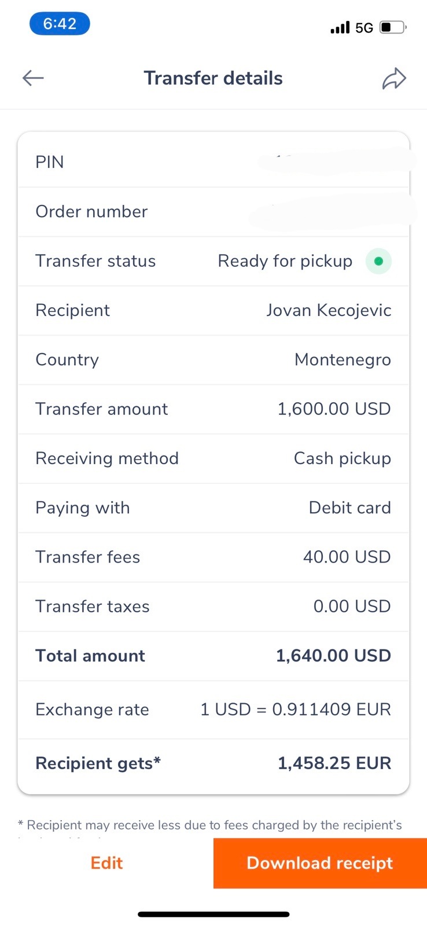Screen dimensions: 427x926
Task: Tap the cellular signal bars icon
Action: (340, 27)
